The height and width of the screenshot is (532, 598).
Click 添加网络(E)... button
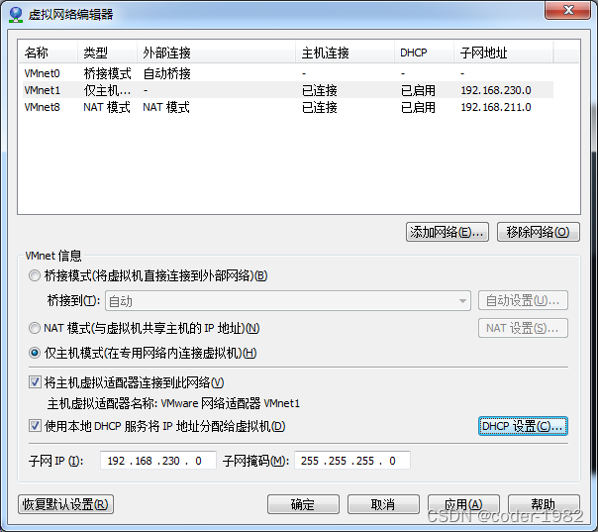point(448,232)
